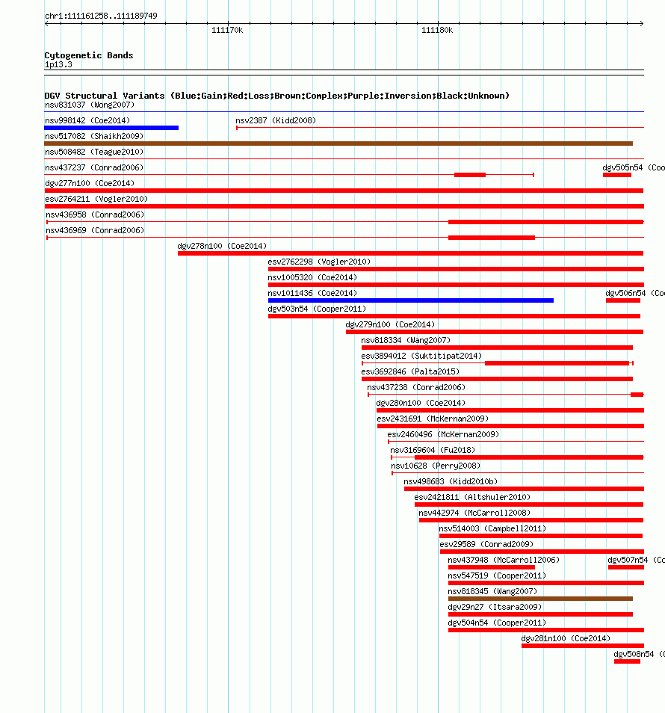Screen dimensions: 665x713
Task: Select nsv818345 (Wang2007) label
Action: 492,591
